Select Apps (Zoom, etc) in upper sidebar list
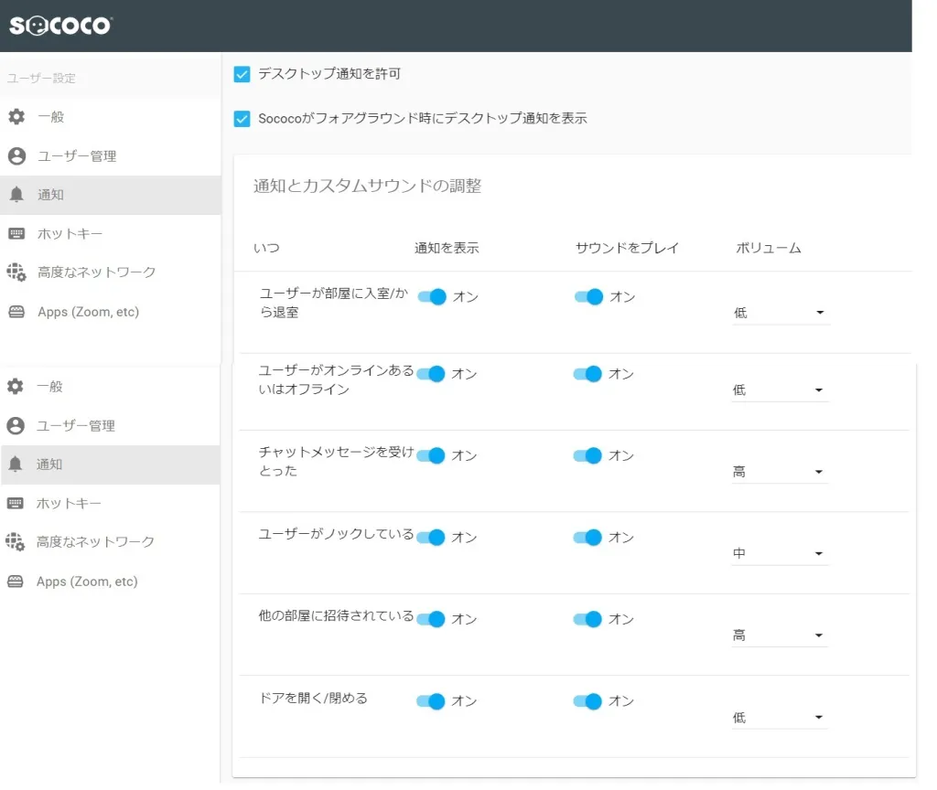The height and width of the screenshot is (790, 937). pyautogui.click(x=88, y=312)
